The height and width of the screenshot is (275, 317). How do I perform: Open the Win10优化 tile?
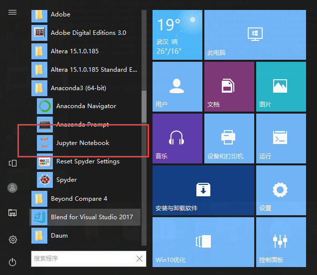point(203,242)
